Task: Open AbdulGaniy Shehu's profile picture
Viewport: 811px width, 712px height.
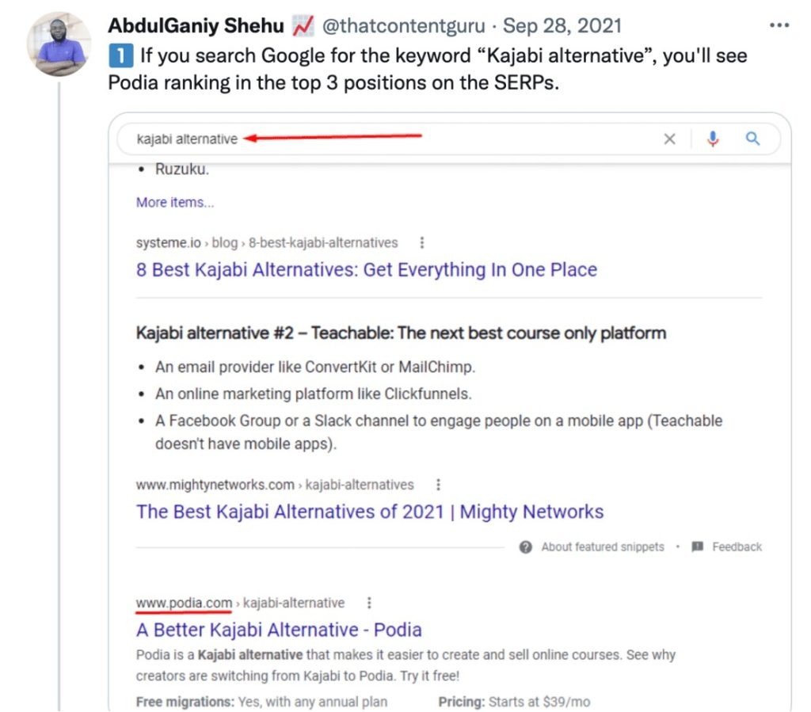Action: coord(60,44)
